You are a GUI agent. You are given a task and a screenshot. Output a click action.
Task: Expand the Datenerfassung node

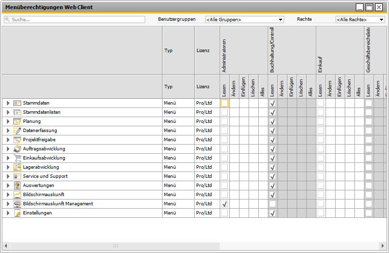point(8,131)
